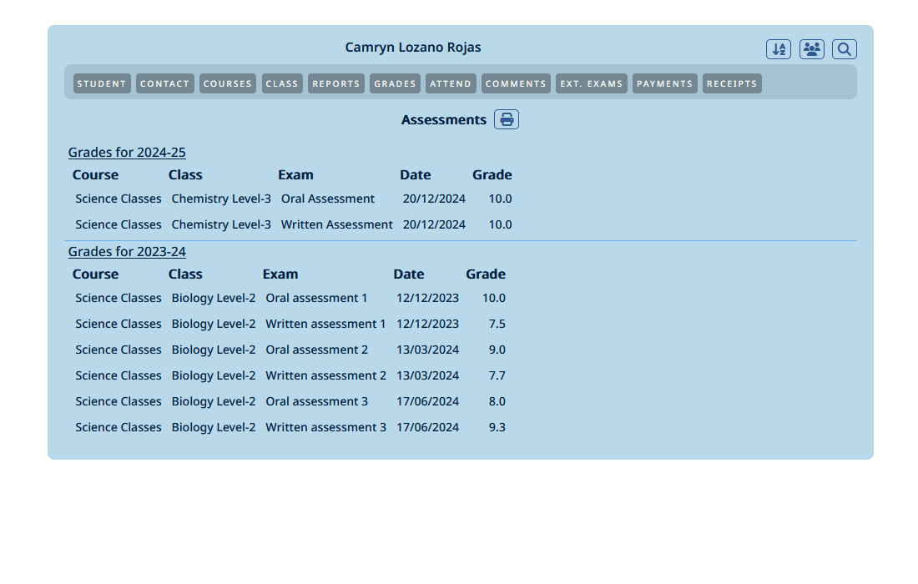Click the 9.0 grade value
The image size is (918, 584).
click(x=497, y=350)
